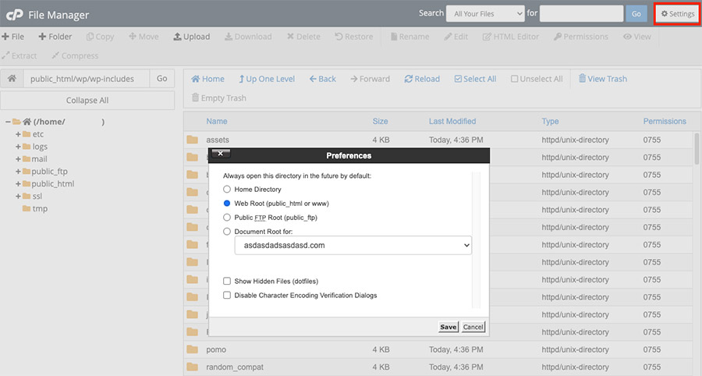Open View Trash from the toolbar
The width and height of the screenshot is (702, 376).
[602, 79]
